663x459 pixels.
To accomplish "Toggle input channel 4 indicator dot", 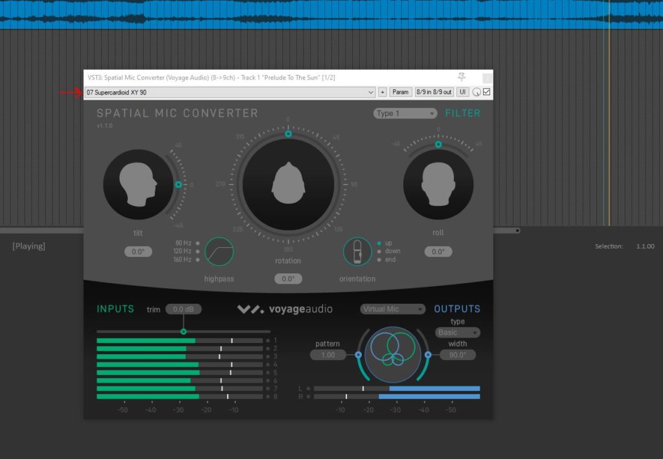I will (267, 364).
